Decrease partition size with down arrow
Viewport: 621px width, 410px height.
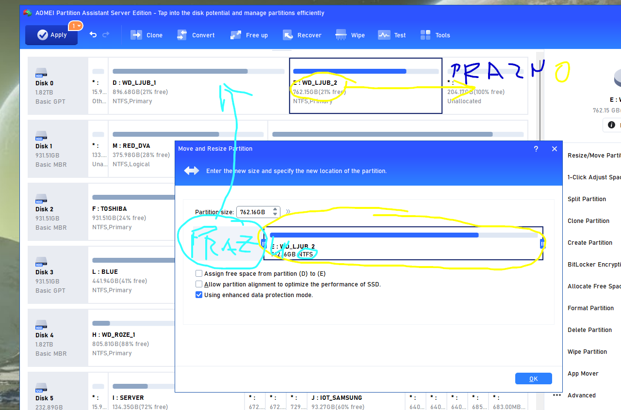(x=276, y=214)
